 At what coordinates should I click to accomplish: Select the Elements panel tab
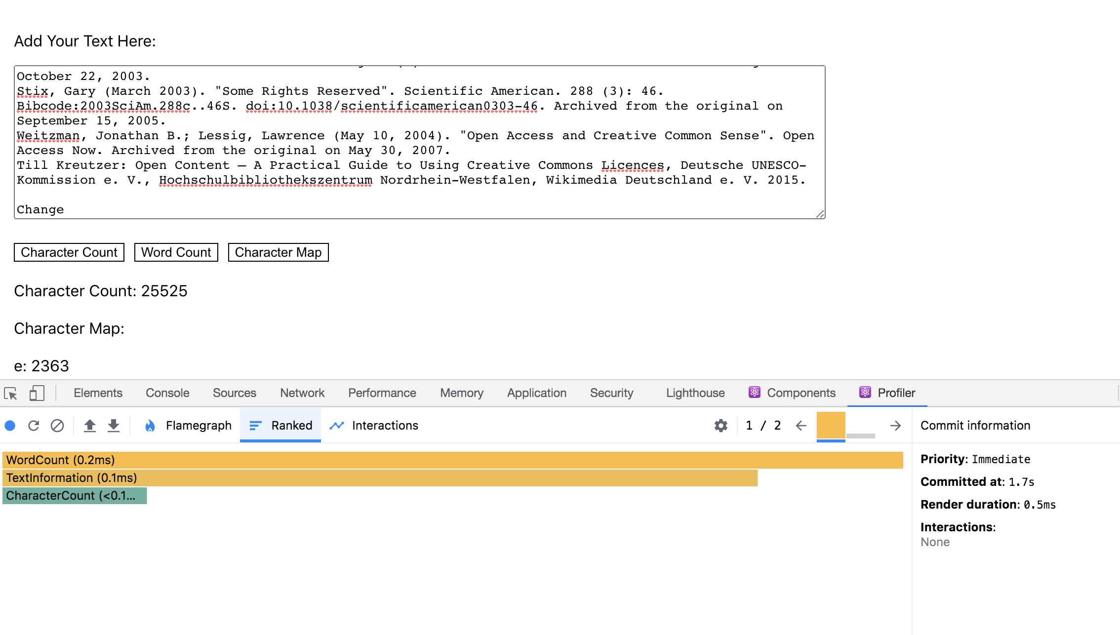click(98, 393)
